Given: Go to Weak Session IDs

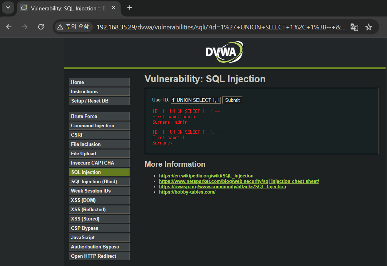Looking at the screenshot, I should [99, 191].
